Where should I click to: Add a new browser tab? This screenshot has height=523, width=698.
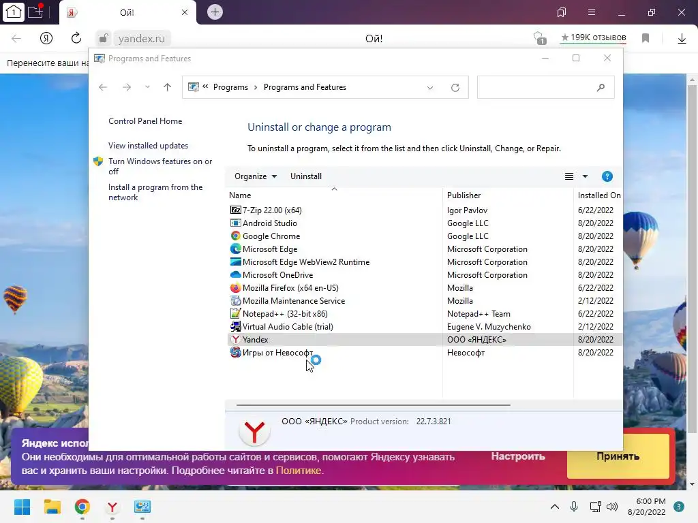[215, 12]
